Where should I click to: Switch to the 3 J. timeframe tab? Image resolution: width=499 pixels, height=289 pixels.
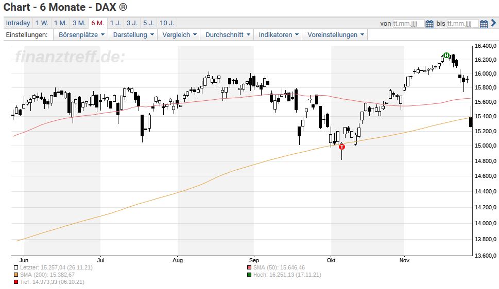132,23
